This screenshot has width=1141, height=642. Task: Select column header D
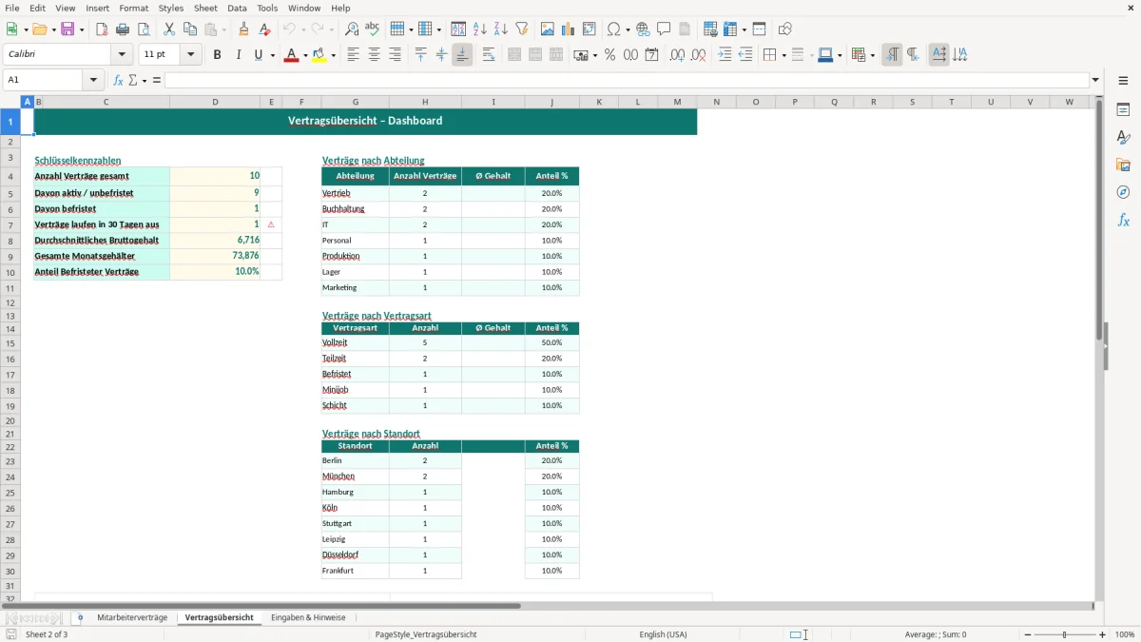click(x=215, y=102)
